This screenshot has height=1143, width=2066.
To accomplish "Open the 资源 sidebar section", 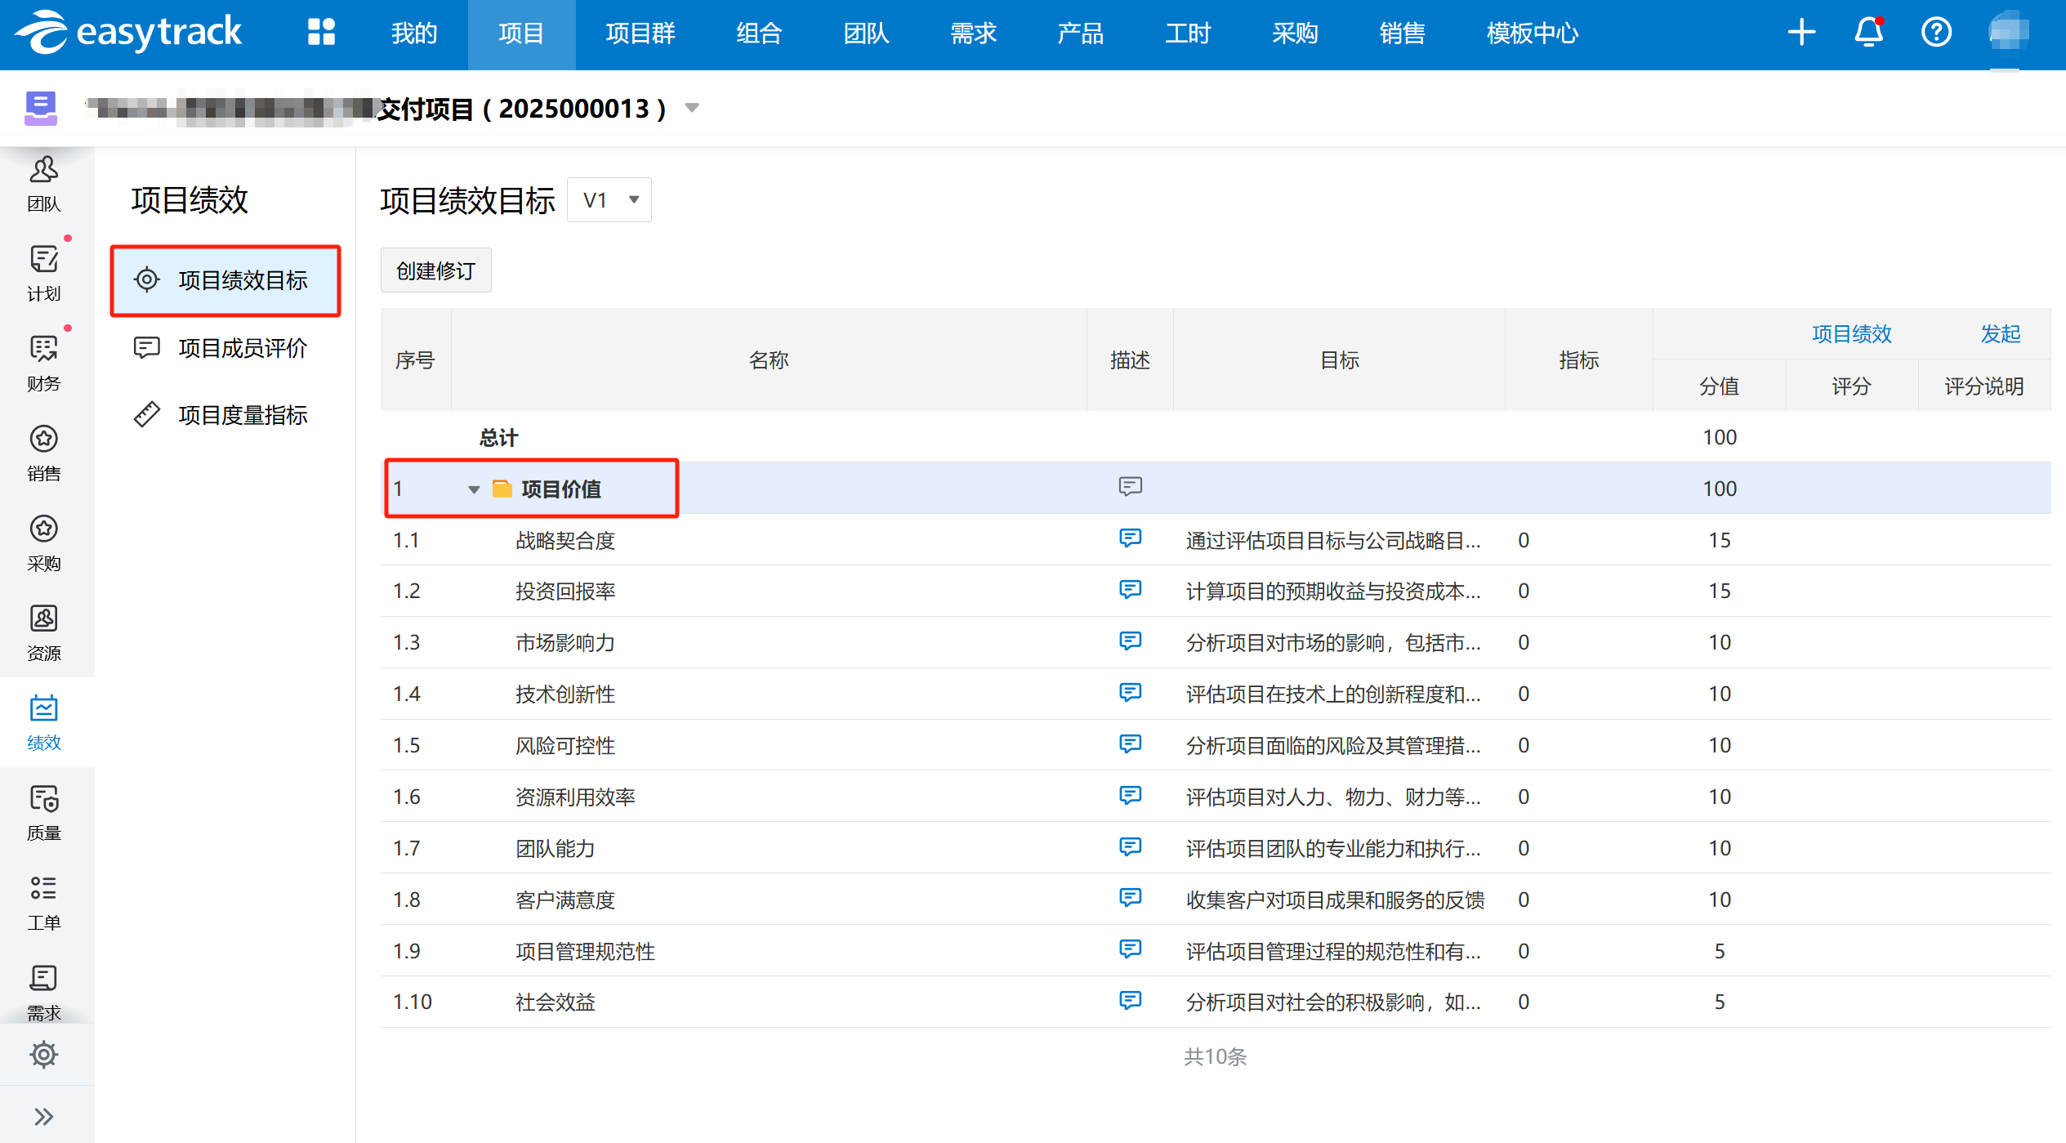I will pos(44,632).
